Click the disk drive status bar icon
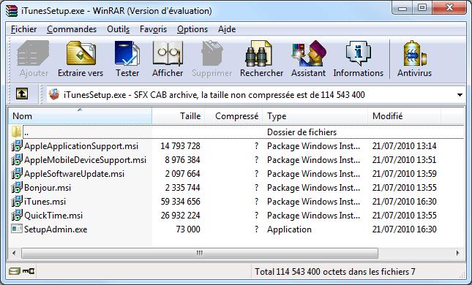Screen dimensions: 472x285 pyautogui.click(x=14, y=271)
